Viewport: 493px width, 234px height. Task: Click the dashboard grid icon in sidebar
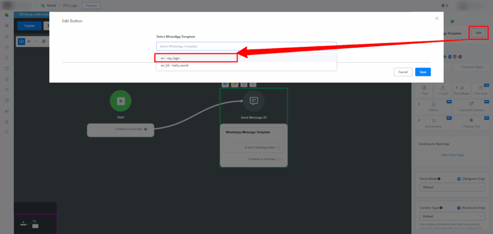click(x=7, y=26)
